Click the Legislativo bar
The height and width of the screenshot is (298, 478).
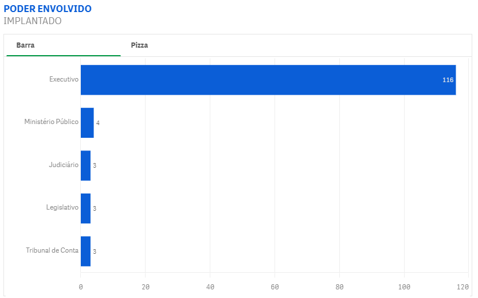point(85,208)
